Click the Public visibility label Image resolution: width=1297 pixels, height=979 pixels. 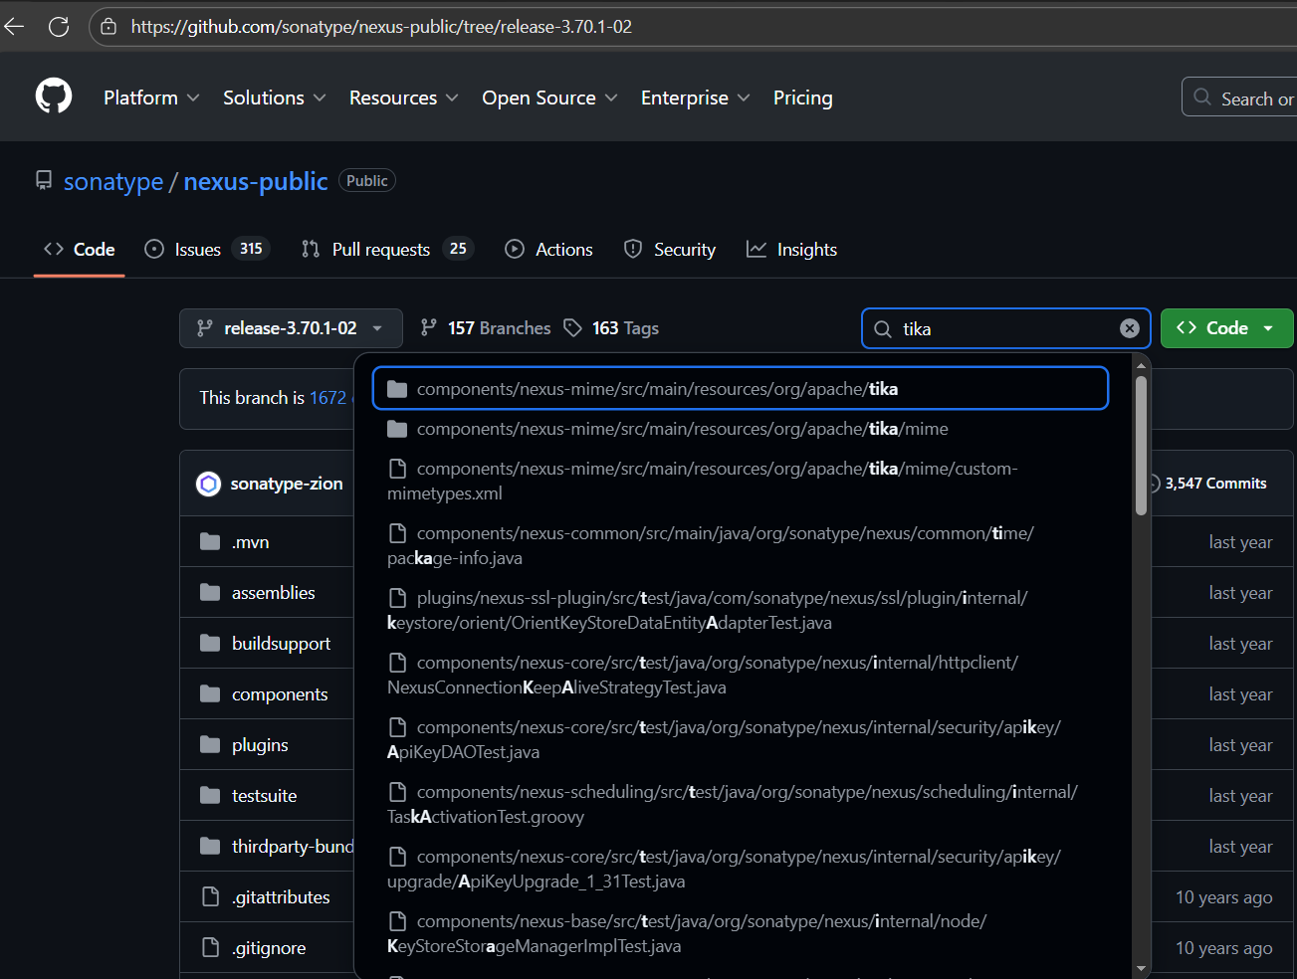point(367,180)
